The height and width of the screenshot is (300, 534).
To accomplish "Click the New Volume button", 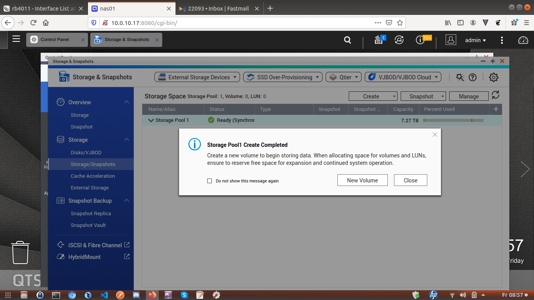I will pos(362,180).
